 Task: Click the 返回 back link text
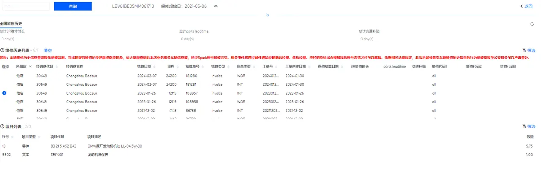[x=529, y=6]
